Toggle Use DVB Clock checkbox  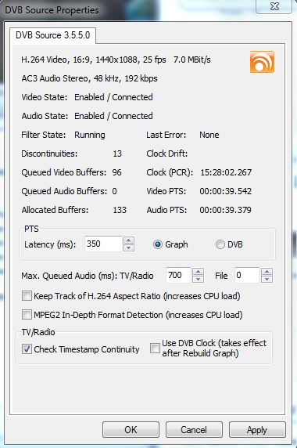155,348
